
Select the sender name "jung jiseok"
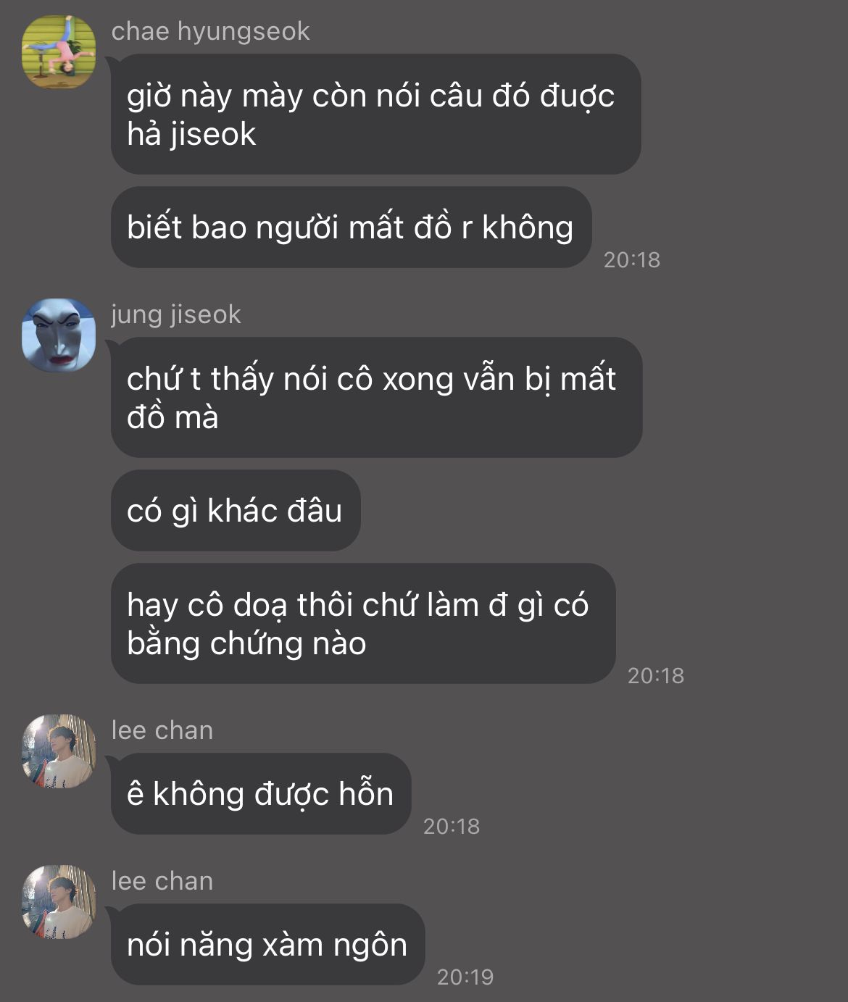pyautogui.click(x=175, y=314)
